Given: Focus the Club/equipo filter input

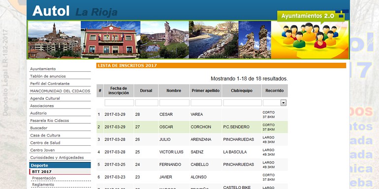Looking at the screenshot, I should [242, 103].
